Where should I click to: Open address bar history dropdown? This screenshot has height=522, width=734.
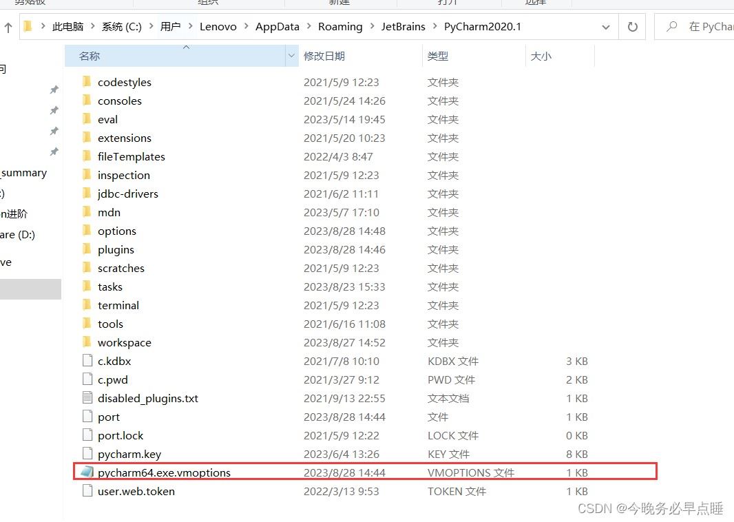606,27
